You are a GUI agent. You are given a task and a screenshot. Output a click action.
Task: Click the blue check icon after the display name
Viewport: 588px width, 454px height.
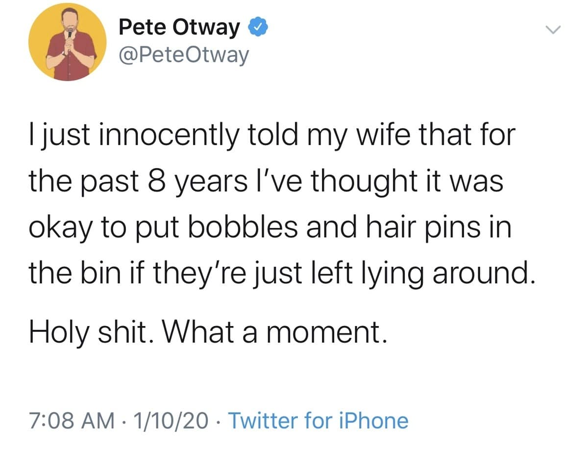coord(257,26)
